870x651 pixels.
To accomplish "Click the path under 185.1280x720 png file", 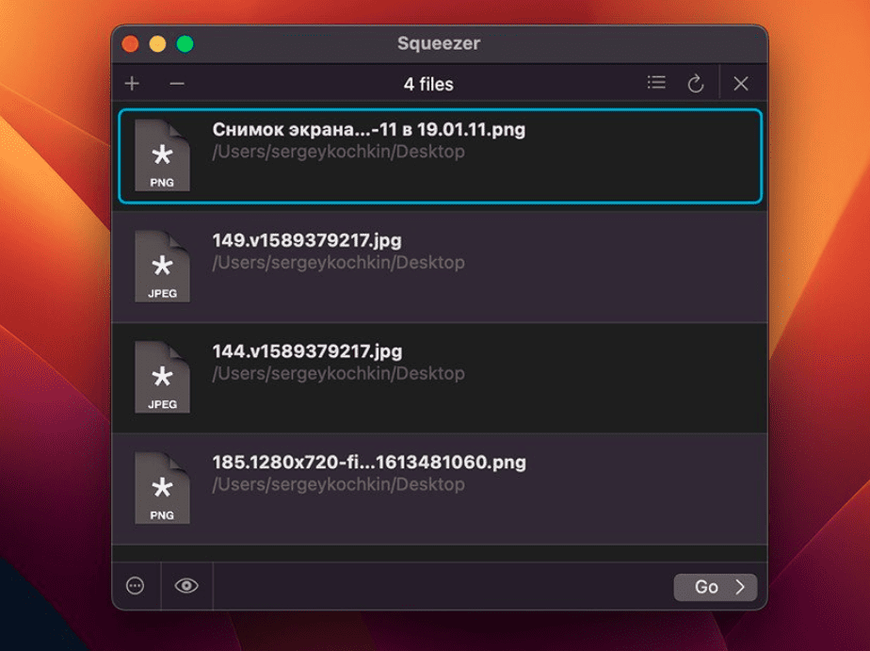I will pyautogui.click(x=338, y=484).
